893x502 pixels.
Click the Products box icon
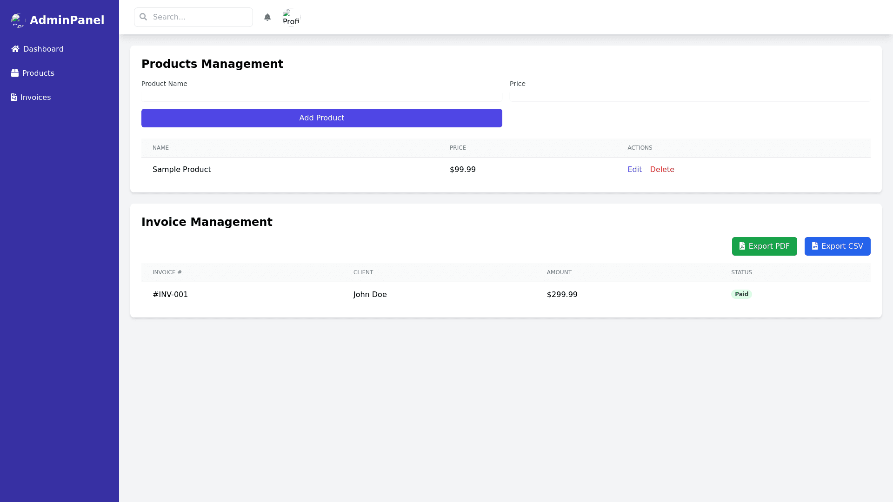click(15, 73)
